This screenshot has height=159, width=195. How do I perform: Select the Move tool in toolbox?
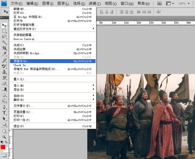click(x=4, y=25)
